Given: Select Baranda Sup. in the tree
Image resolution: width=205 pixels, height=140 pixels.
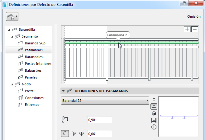Looking at the screenshot, I should [x=36, y=43].
